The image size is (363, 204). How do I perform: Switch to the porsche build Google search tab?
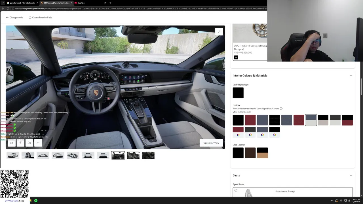(22, 3)
